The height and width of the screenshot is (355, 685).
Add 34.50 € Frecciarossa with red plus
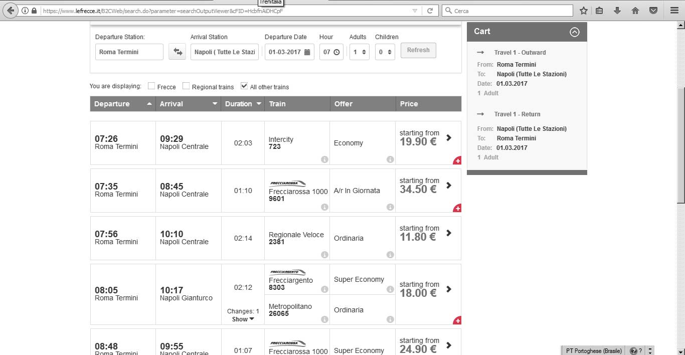(457, 208)
